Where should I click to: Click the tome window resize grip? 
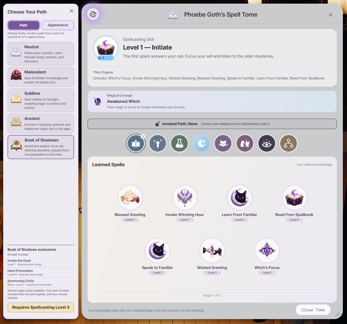[x=337, y=314]
